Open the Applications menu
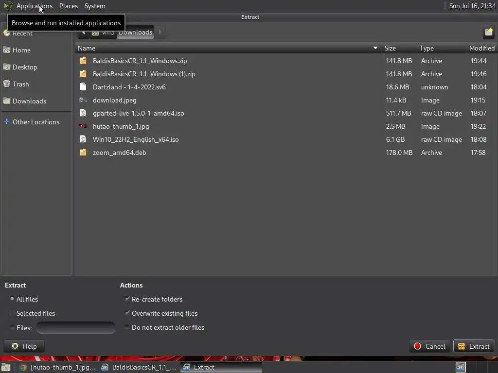The height and width of the screenshot is (373, 498). pos(35,6)
